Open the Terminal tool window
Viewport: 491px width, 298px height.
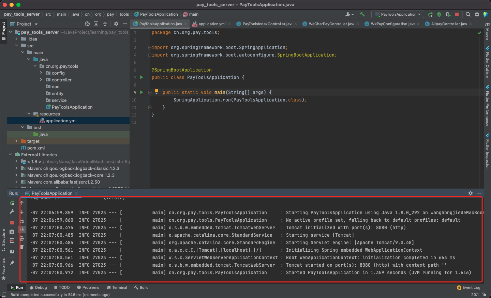(117, 287)
